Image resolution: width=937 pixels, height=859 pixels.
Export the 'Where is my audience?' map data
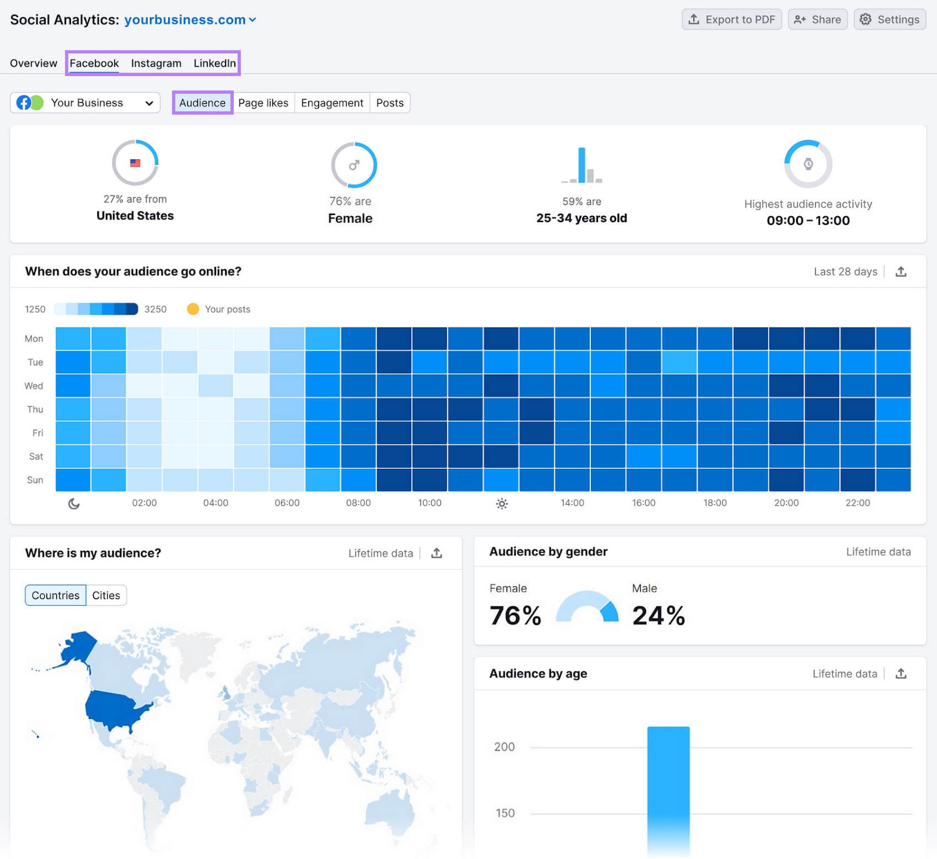pos(437,553)
